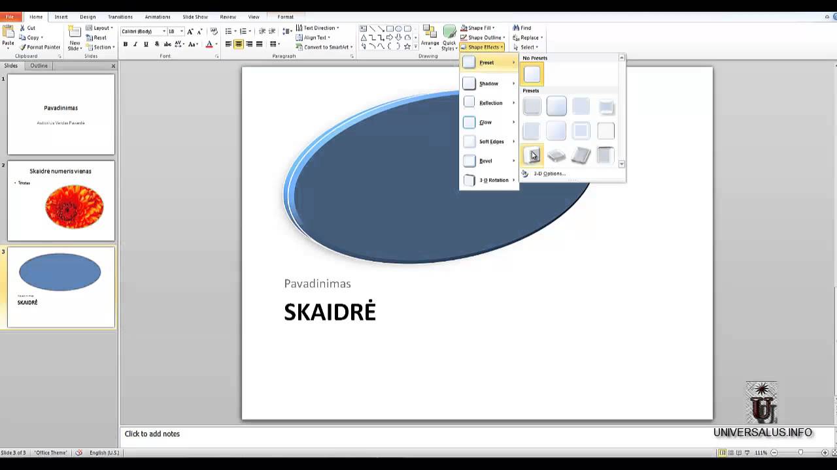Toggle strikethrough formatting
Image resolution: width=837 pixels, height=470 pixels.
(x=167, y=44)
